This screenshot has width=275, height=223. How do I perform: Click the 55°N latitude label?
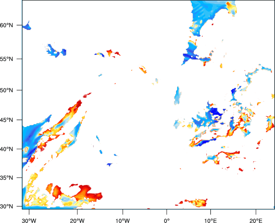click(7, 59)
